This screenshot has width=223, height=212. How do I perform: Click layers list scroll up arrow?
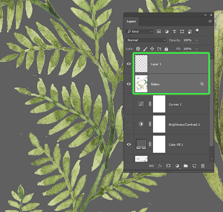pyautogui.click(x=212, y=57)
